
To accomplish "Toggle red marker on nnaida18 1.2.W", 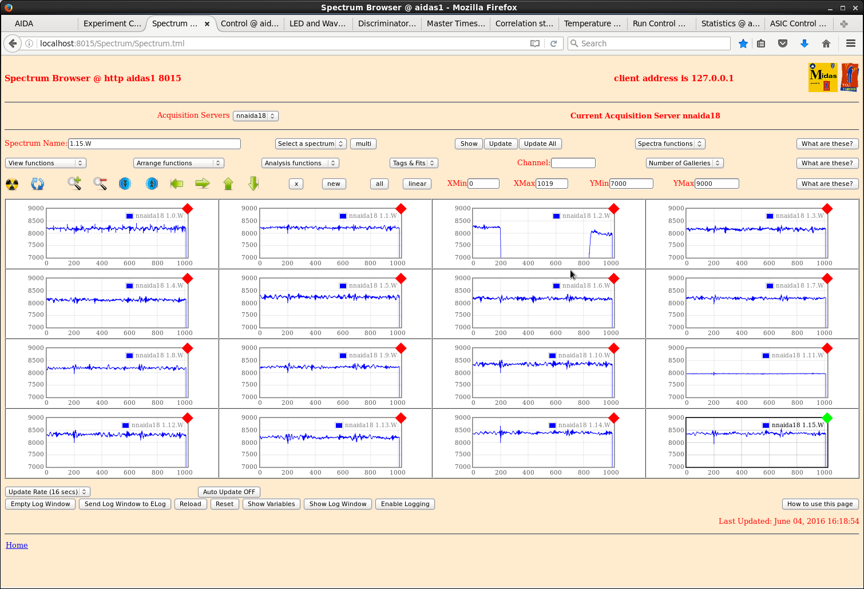I will [x=614, y=209].
